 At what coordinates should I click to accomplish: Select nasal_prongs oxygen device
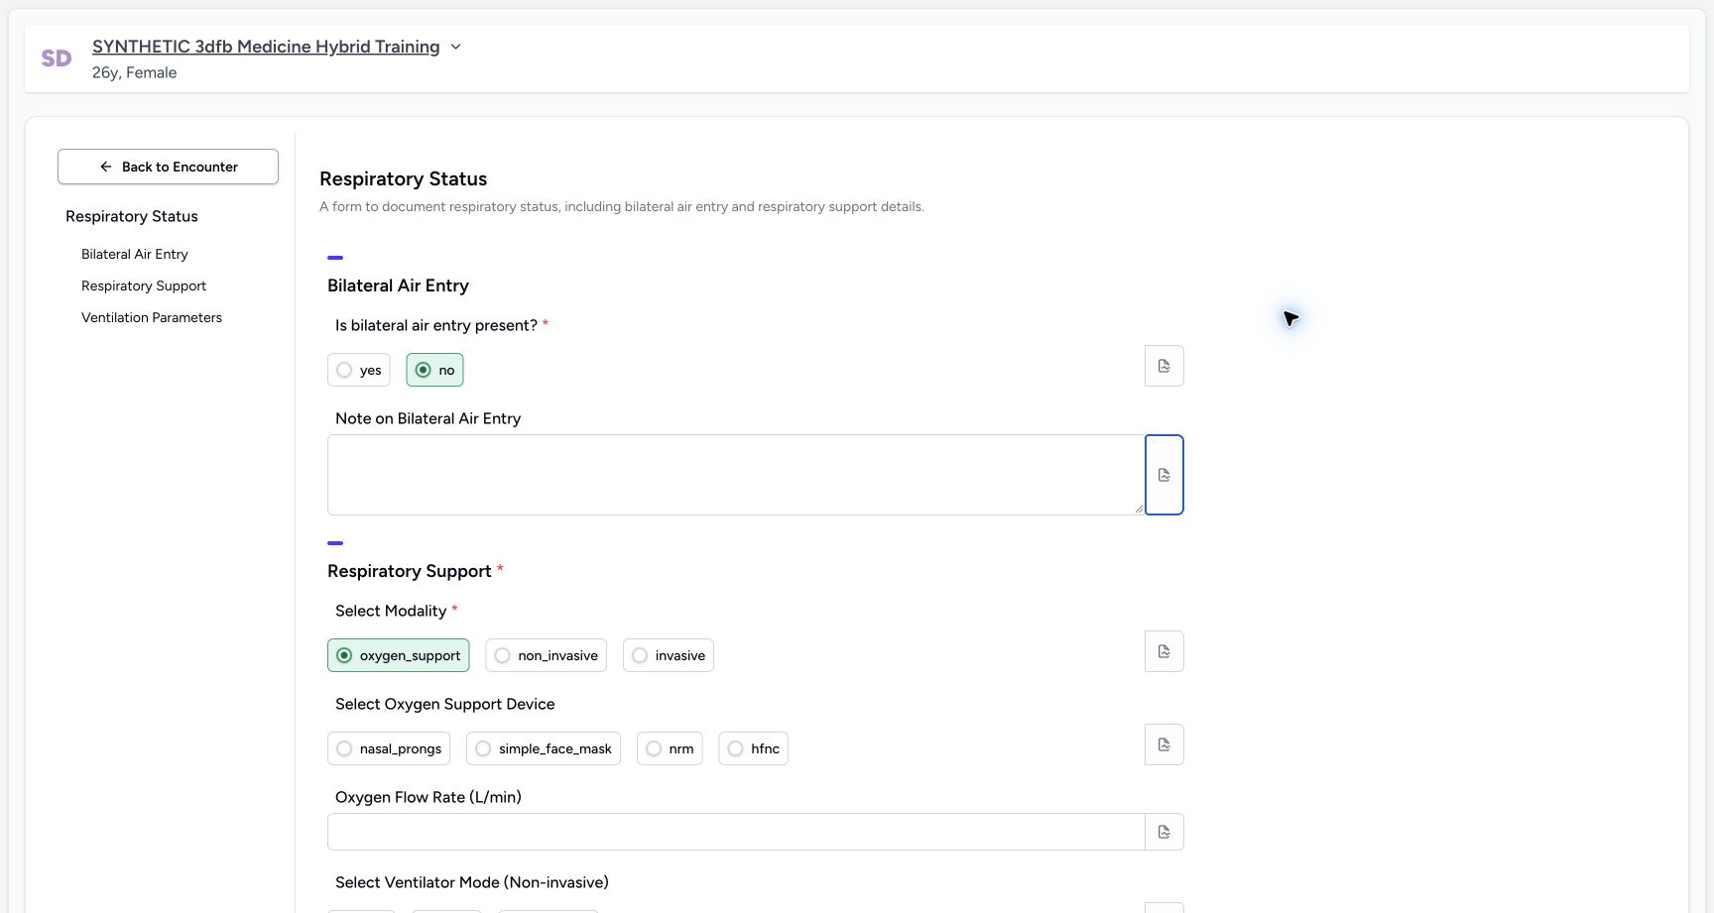tap(388, 748)
